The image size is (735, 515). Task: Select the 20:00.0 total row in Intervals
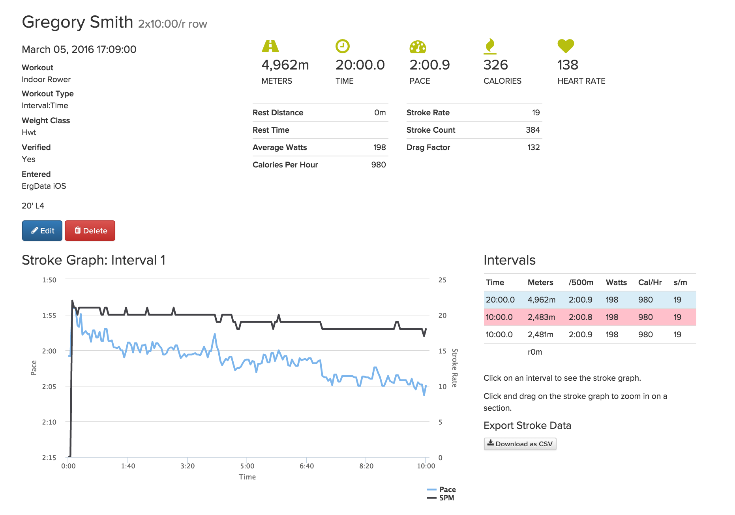590,300
